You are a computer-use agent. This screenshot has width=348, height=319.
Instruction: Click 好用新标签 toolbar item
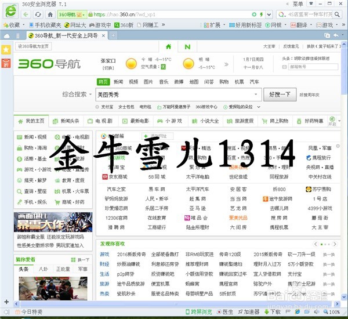click(245, 25)
